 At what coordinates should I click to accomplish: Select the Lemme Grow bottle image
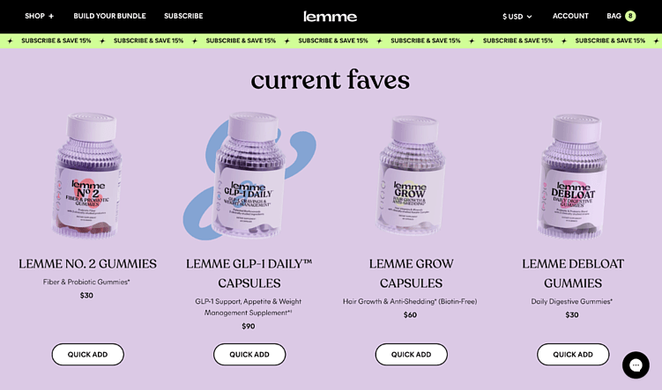tap(411, 175)
